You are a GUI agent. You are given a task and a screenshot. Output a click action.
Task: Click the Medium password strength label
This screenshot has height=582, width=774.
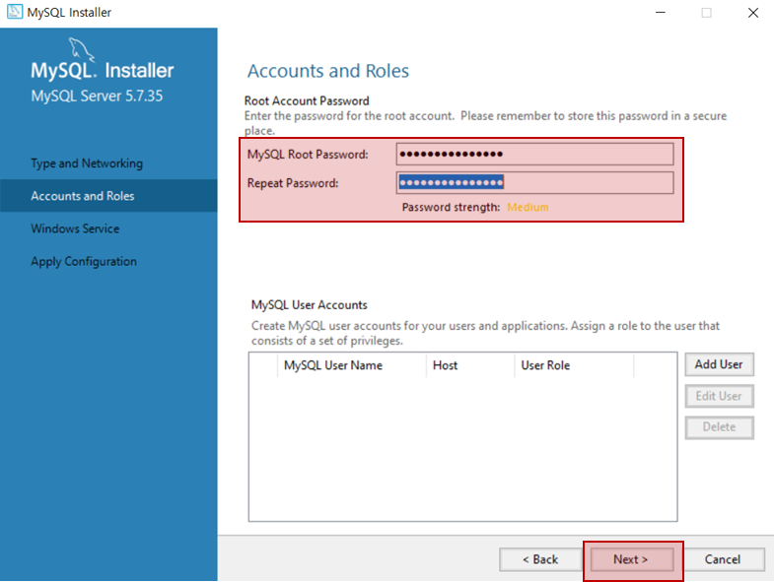click(528, 207)
